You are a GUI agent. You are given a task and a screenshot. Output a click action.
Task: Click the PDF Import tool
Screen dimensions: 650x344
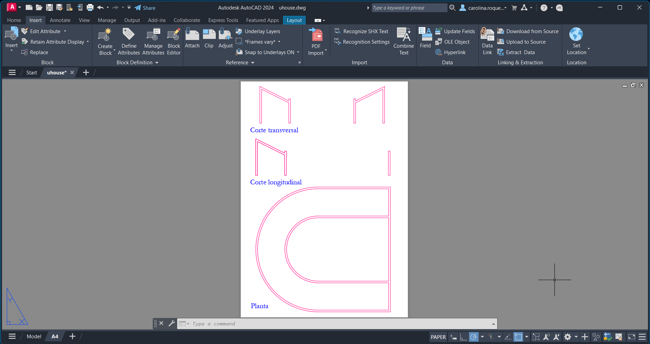(x=316, y=42)
